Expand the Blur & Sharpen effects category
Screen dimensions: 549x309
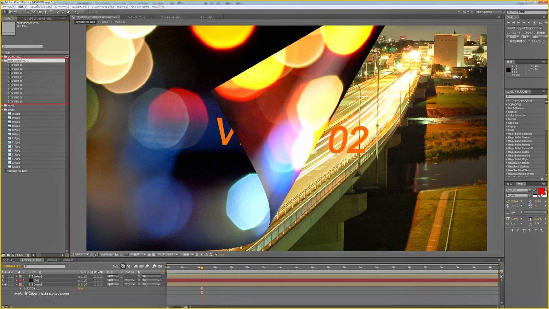point(506,108)
